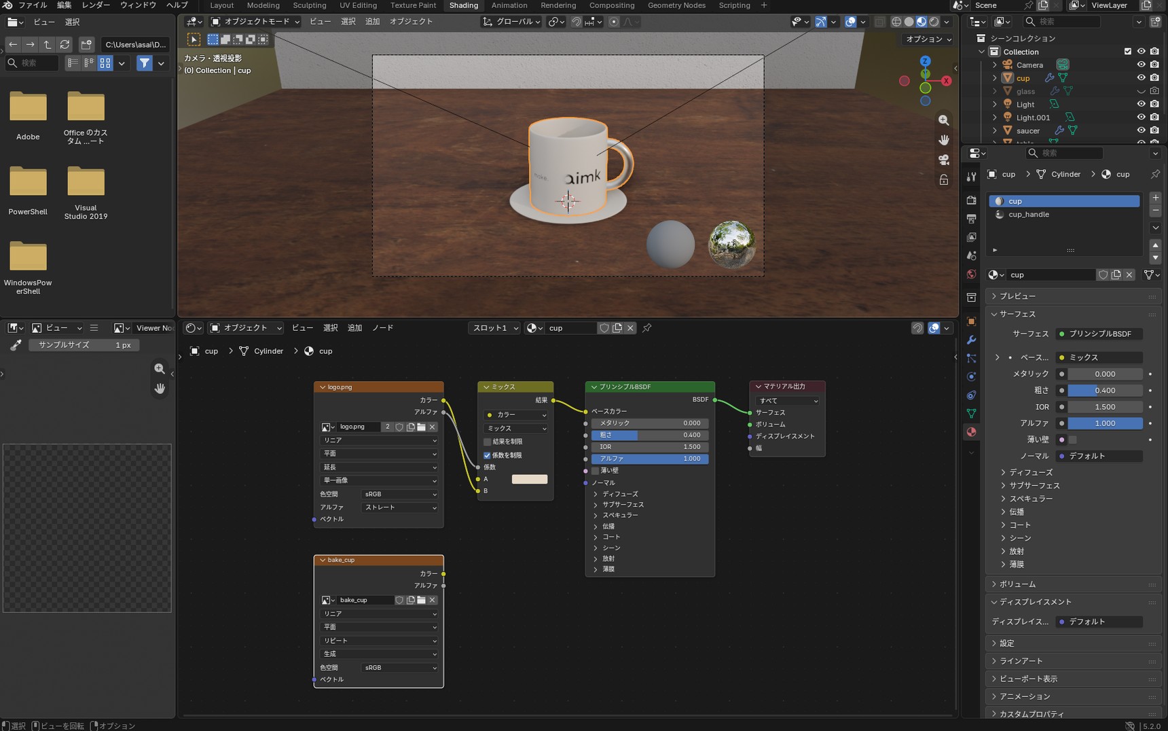Toggle camera view icon in viewport
Image resolution: width=1168 pixels, height=731 pixels.
pos(944,160)
